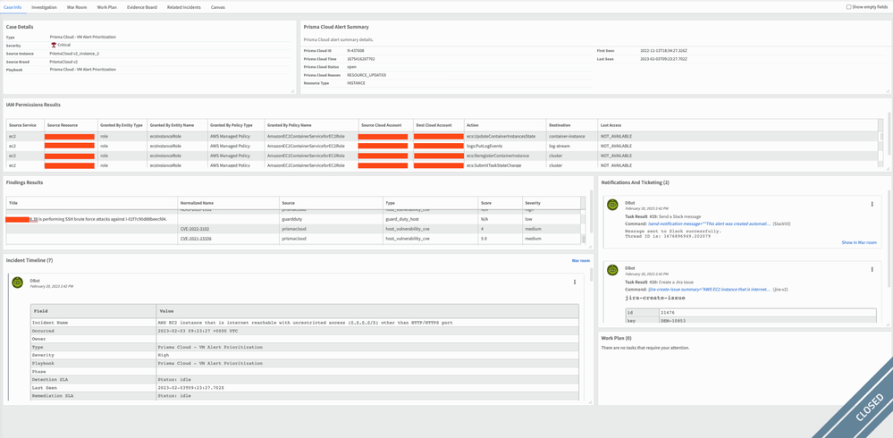The width and height of the screenshot is (893, 438).
Task: Click the Incident Name value in timeline table
Action: [305, 323]
